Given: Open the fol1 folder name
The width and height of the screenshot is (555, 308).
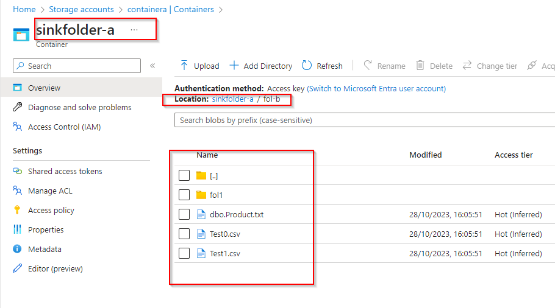Looking at the screenshot, I should coord(217,195).
